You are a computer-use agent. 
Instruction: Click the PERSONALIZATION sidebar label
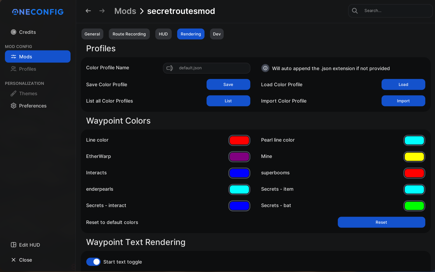(x=24, y=83)
